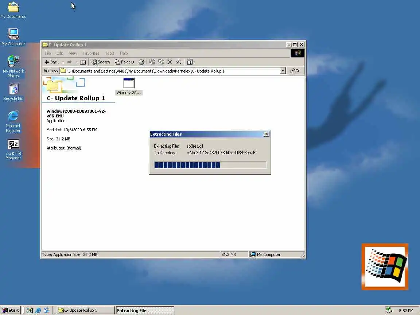This screenshot has width=420, height=315.
Task: Click Modified: 10/6/2020 6:55 PM text
Action: coord(72,130)
